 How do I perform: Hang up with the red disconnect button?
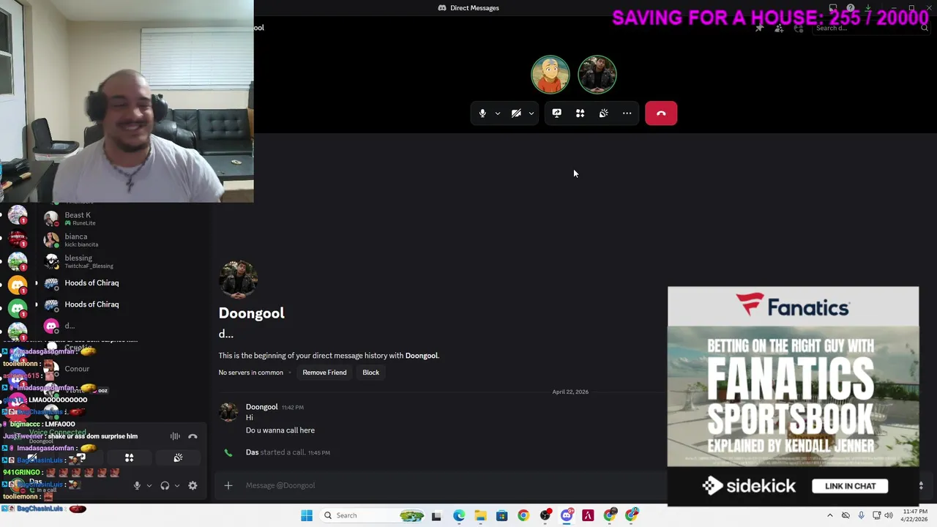661,113
